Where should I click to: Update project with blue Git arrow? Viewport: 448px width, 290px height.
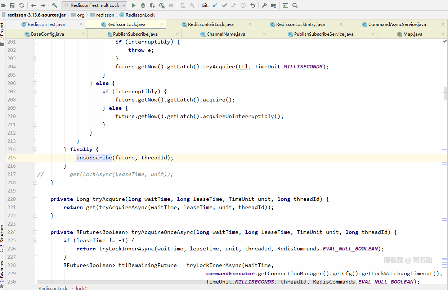[215, 5]
